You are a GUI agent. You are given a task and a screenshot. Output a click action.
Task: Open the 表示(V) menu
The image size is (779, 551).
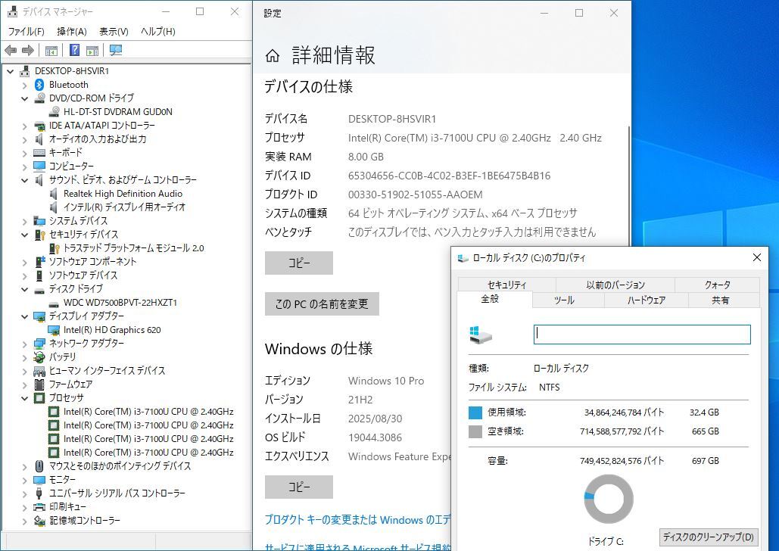point(114,31)
